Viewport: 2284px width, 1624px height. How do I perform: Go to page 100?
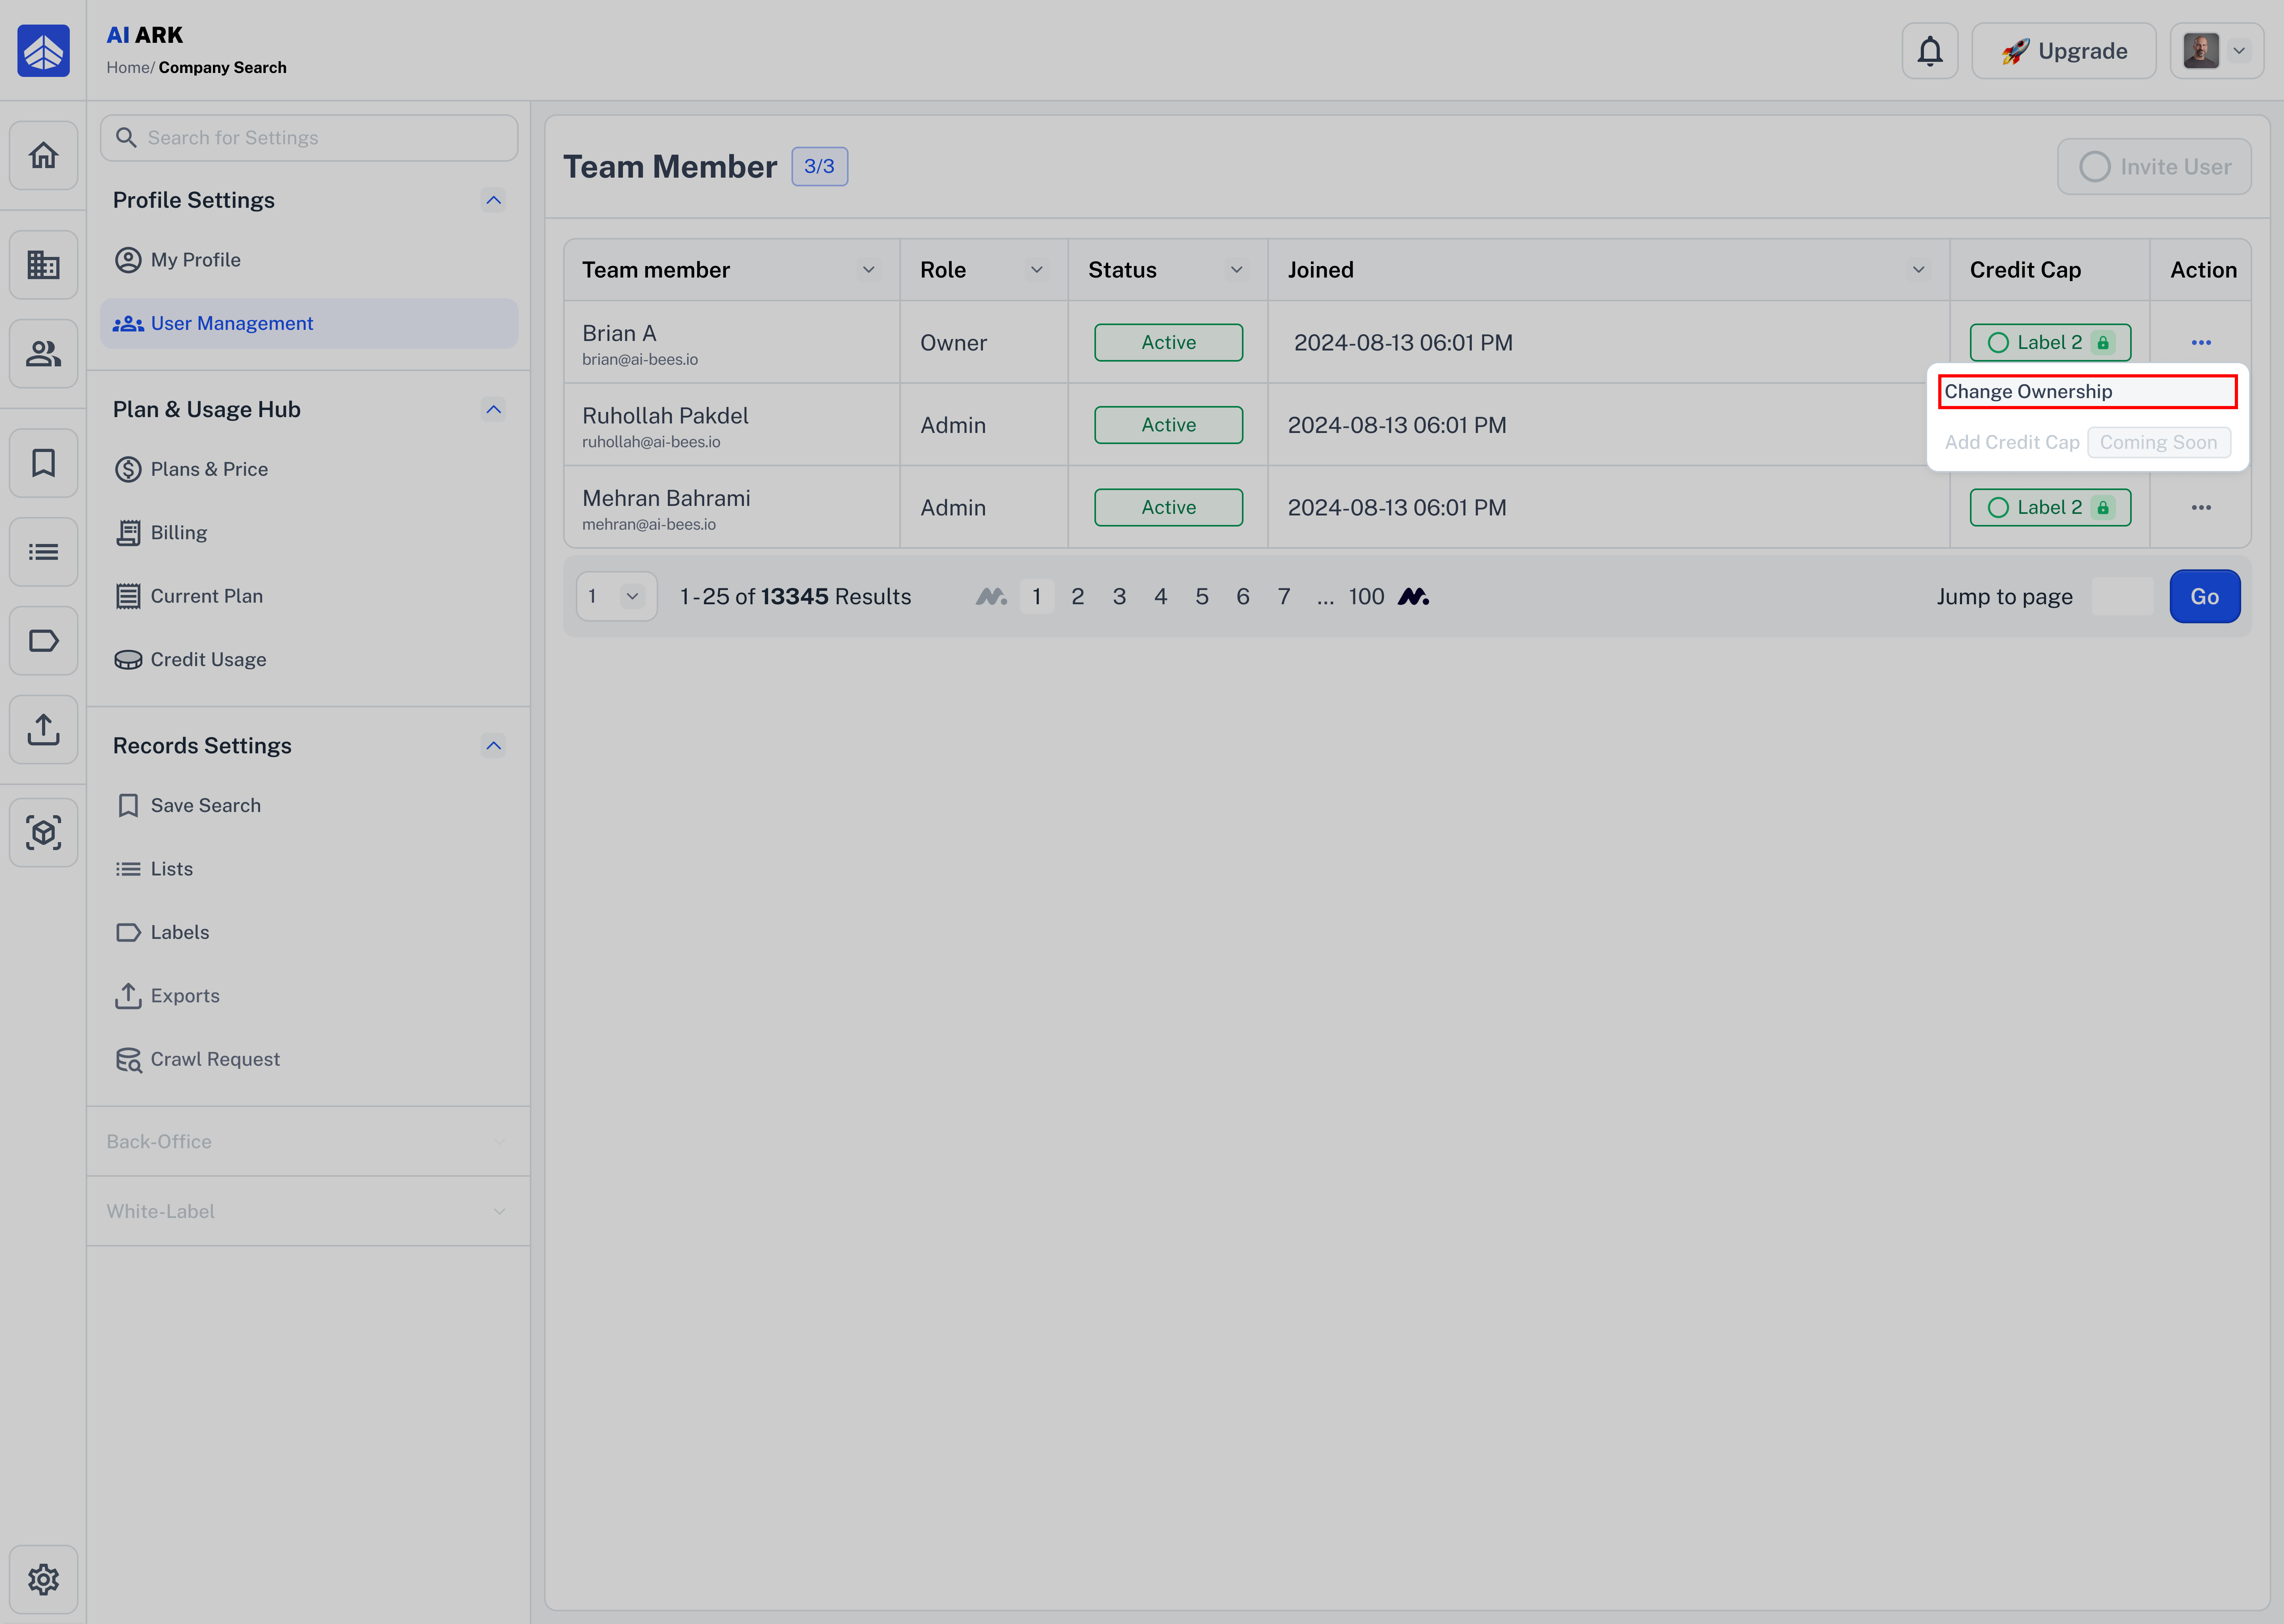coord(1366,597)
